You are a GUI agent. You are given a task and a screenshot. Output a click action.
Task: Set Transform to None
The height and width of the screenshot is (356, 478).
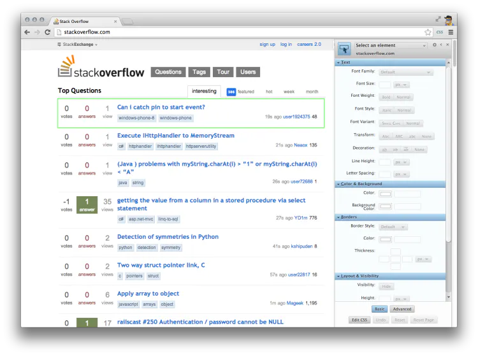426,136
